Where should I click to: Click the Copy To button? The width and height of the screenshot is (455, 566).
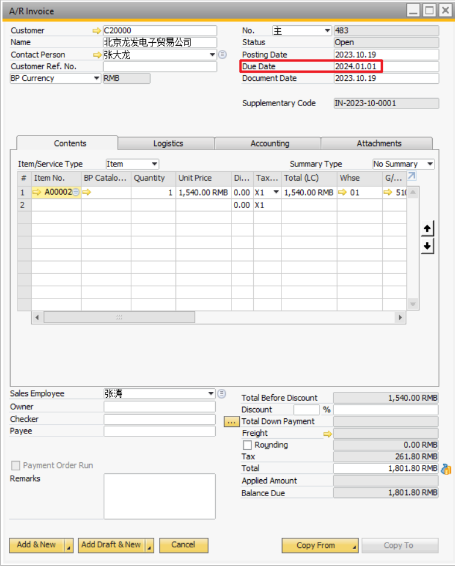coord(400,545)
